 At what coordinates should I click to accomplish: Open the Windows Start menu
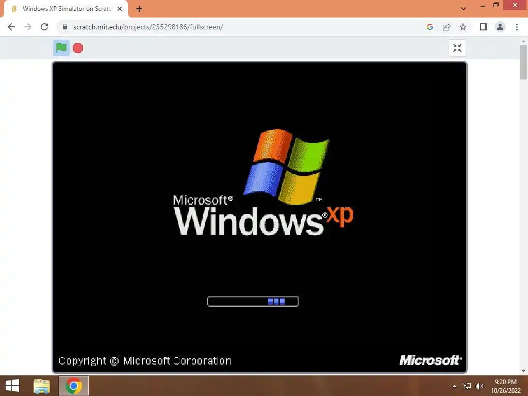click(x=12, y=386)
